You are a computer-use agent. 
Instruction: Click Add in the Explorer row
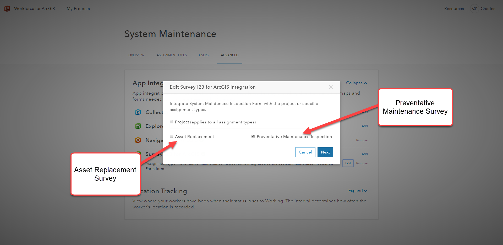365,126
